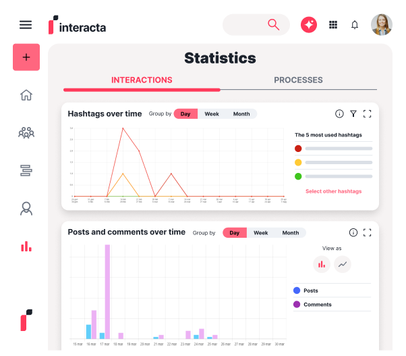Expand Posts and comments chart fullscreen
The image size is (406, 356).
(368, 232)
